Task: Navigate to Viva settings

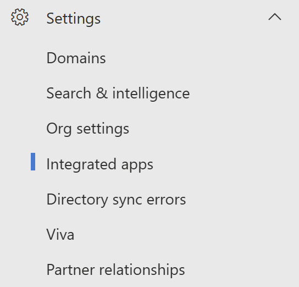Action: pos(60,235)
